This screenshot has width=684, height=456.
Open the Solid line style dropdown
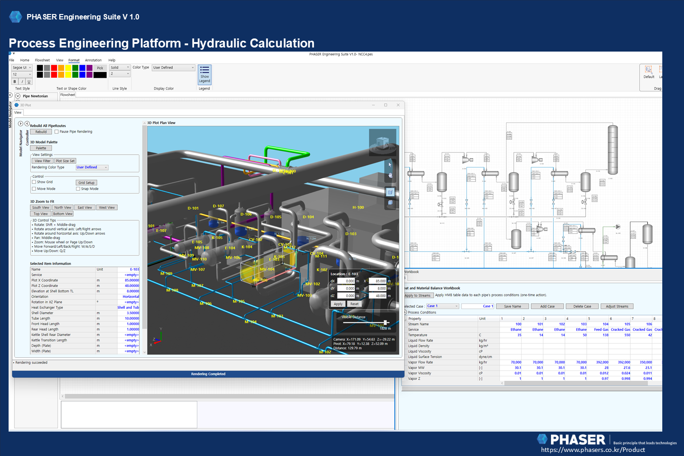tap(120, 67)
